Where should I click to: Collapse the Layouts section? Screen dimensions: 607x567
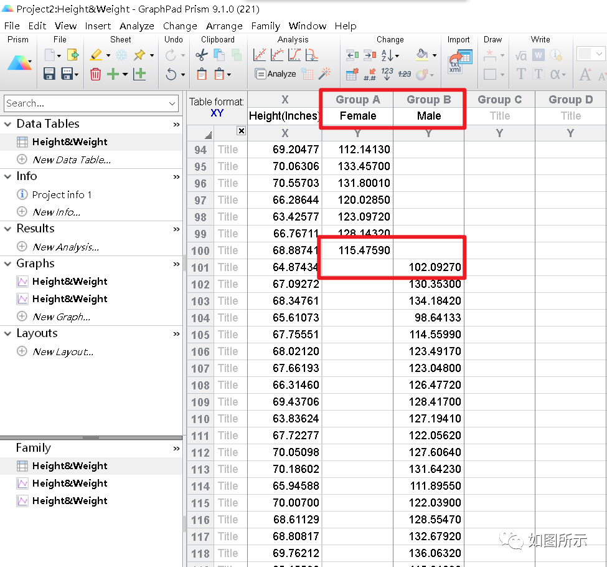[7, 333]
